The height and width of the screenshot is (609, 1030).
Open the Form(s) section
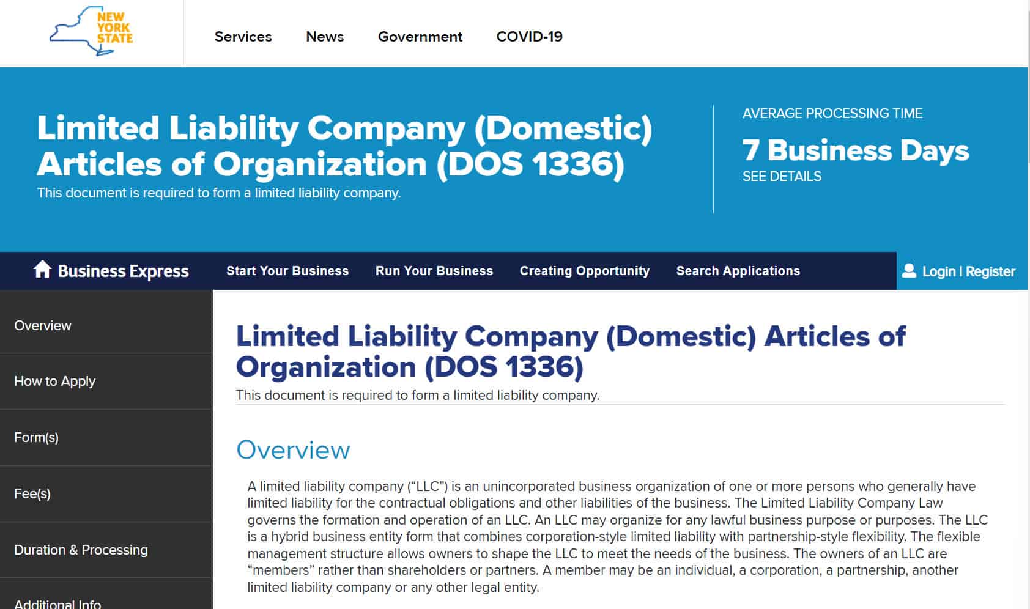[36, 437]
